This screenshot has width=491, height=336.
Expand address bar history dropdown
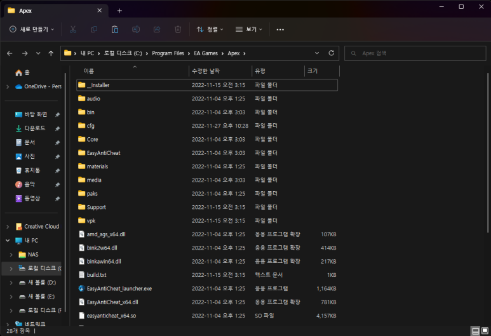(317, 53)
